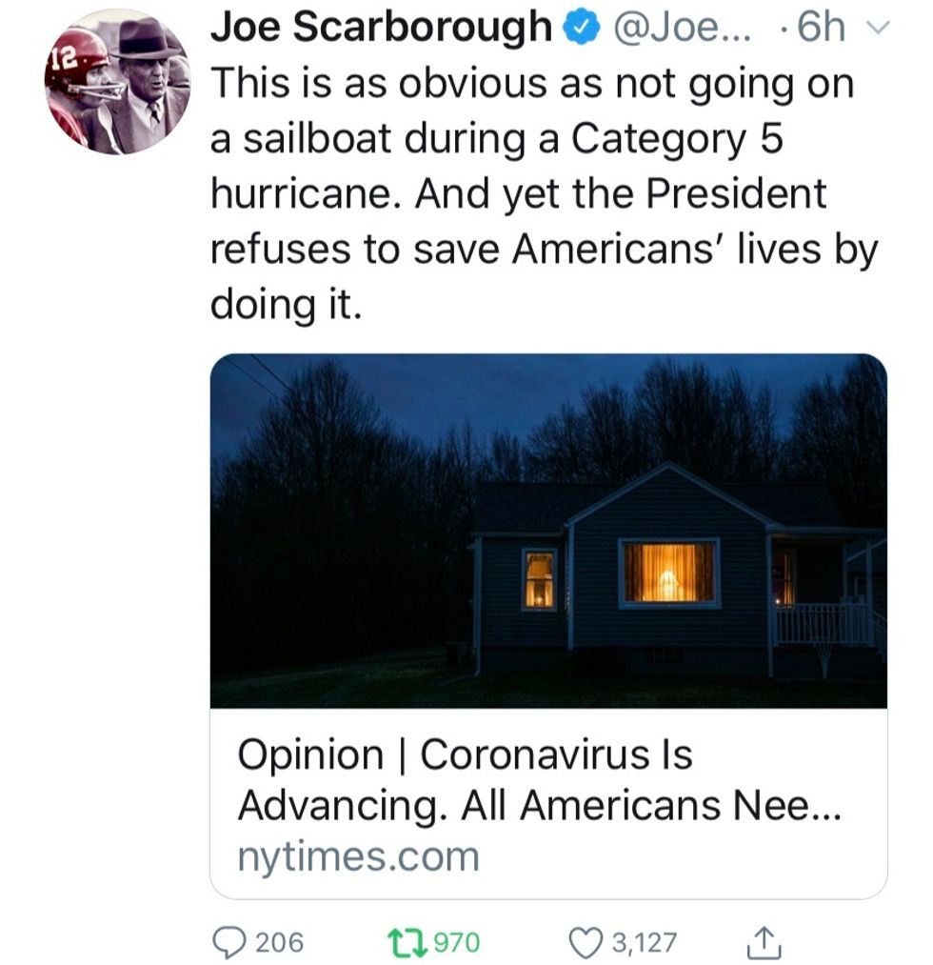
Task: Open the 'Opinion | Coronavirus Is Advancing' headline
Action: point(538,781)
